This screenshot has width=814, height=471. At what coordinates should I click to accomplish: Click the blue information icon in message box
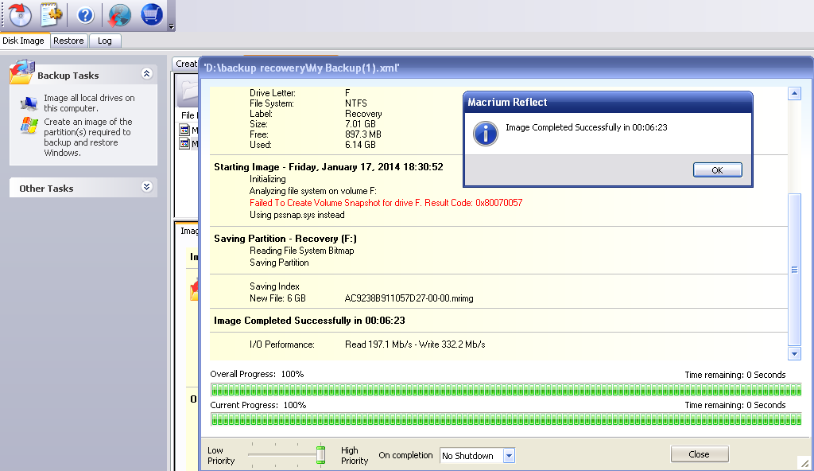click(x=486, y=134)
